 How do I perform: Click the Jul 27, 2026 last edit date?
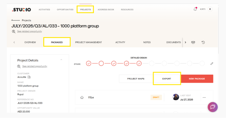click(187, 100)
